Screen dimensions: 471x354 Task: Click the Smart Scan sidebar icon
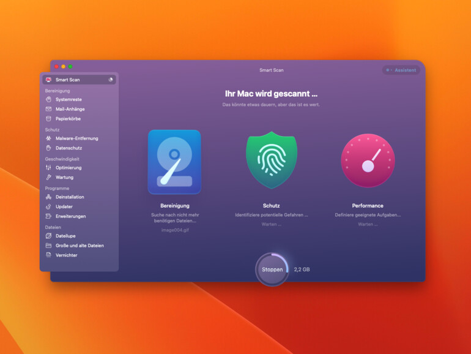click(49, 80)
